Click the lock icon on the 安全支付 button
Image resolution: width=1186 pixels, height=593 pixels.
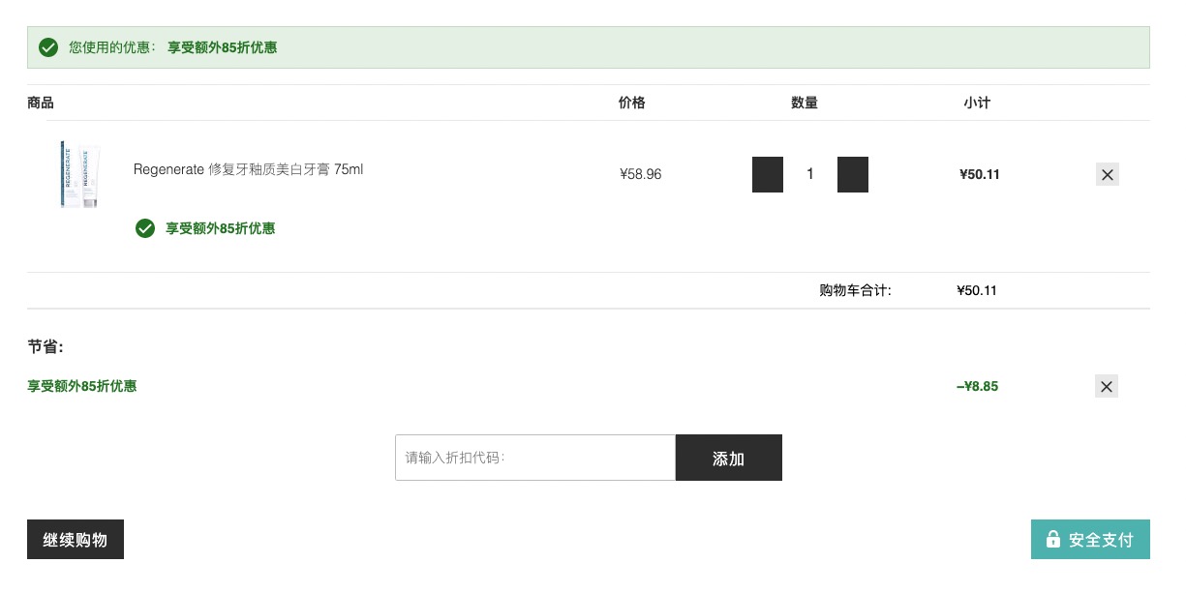1053,539
